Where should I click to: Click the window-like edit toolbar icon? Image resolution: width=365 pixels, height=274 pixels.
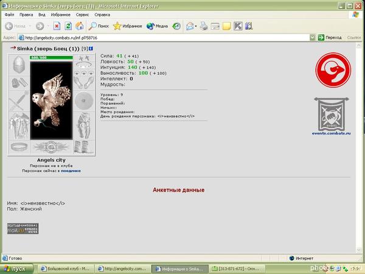pos(215,26)
